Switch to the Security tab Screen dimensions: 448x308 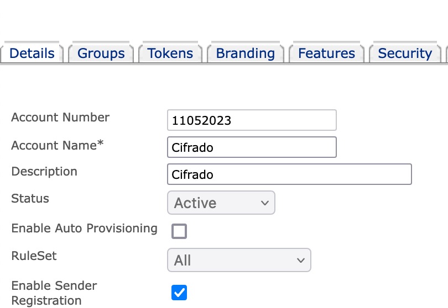(404, 54)
